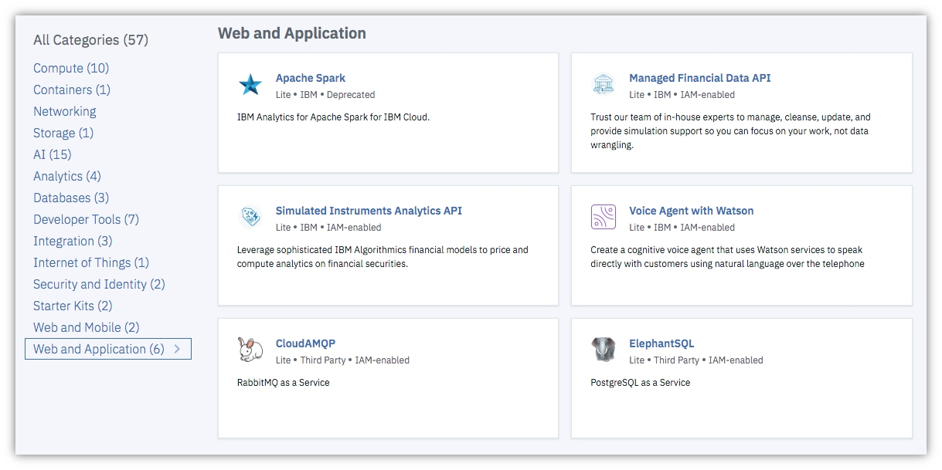Image resolution: width=942 pixels, height=470 pixels.
Task: Open the ElephantSQL title link
Action: click(x=661, y=343)
